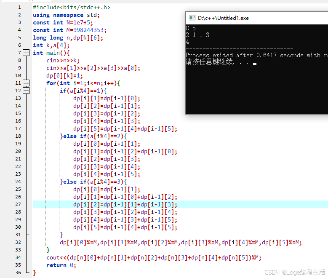
Task: Click 'dp[i][3]=dp[i-1][2]+dp[i-1][4];' line
Action: (125, 212)
